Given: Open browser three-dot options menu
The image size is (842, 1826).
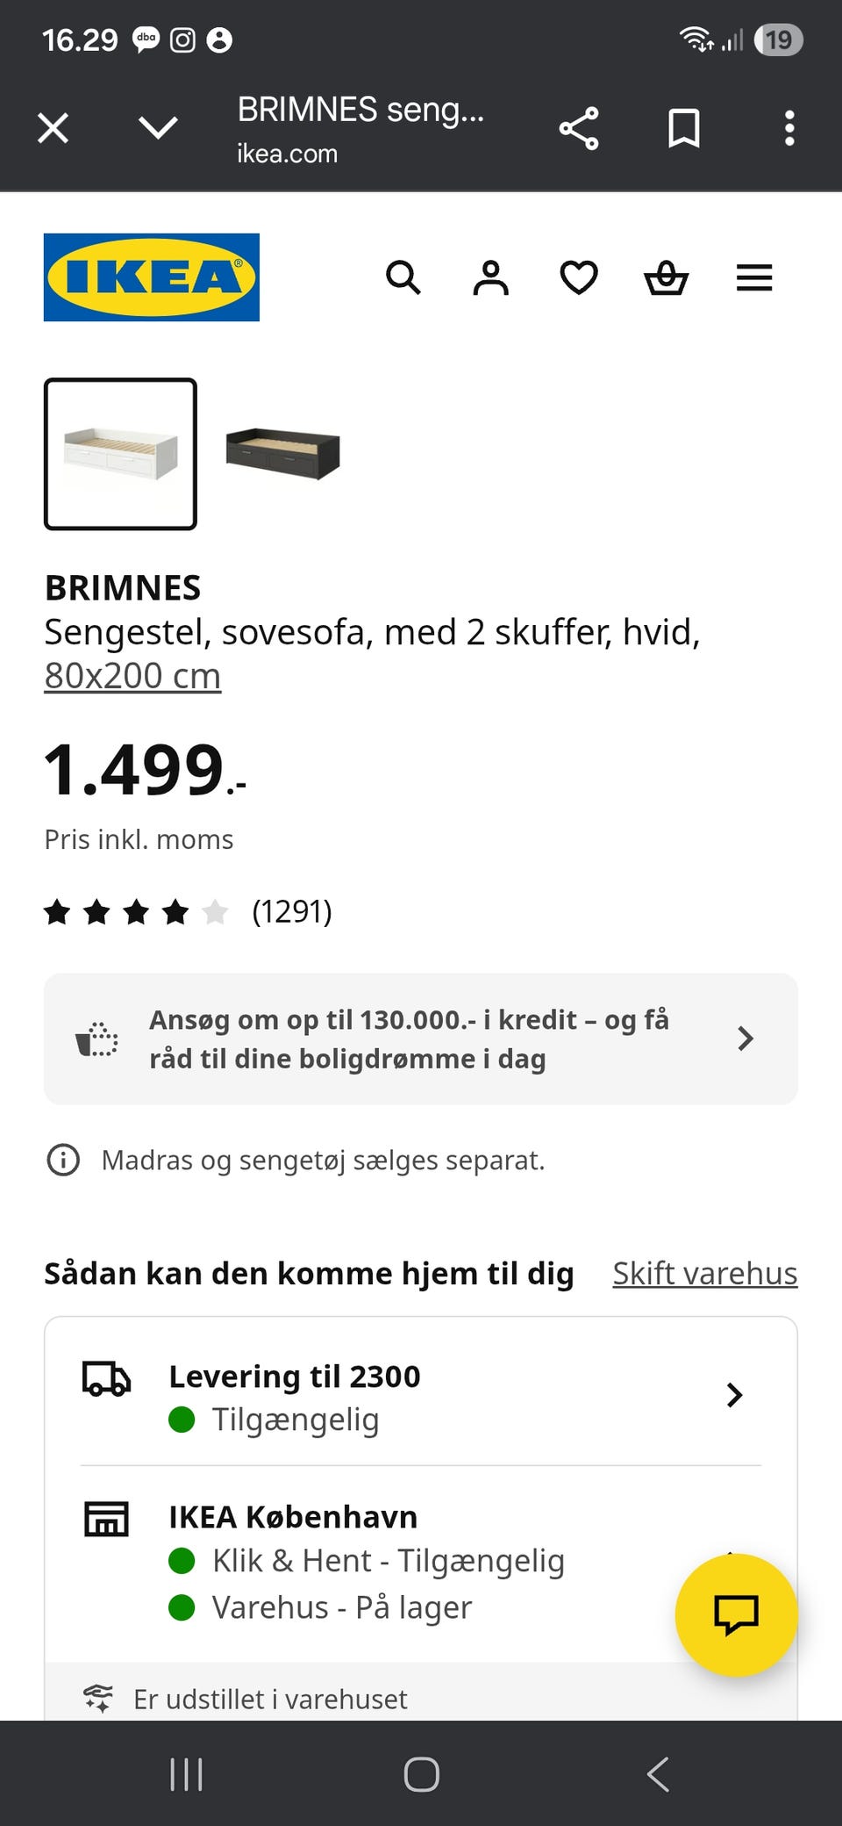Looking at the screenshot, I should (x=789, y=129).
